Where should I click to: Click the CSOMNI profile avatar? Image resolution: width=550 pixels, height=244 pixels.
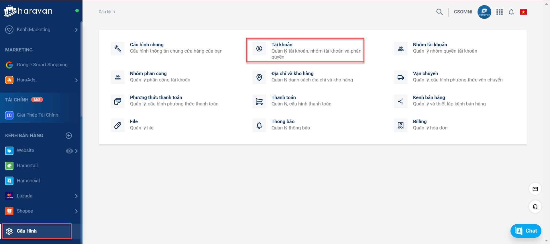pyautogui.click(x=484, y=12)
